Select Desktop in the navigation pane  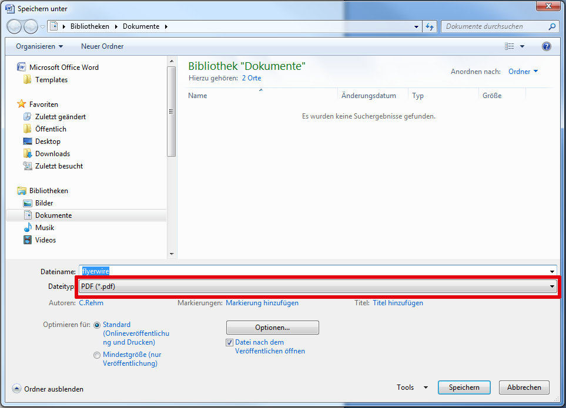click(x=48, y=141)
